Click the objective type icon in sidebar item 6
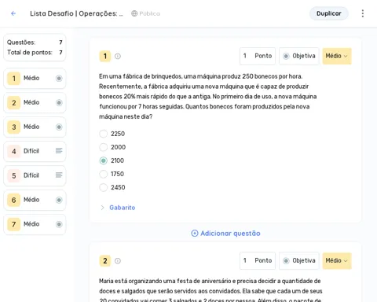 tap(59, 200)
